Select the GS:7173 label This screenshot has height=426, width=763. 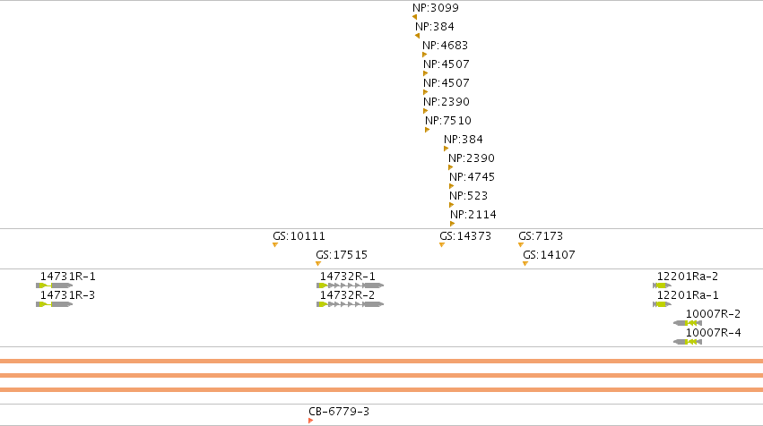pos(541,236)
